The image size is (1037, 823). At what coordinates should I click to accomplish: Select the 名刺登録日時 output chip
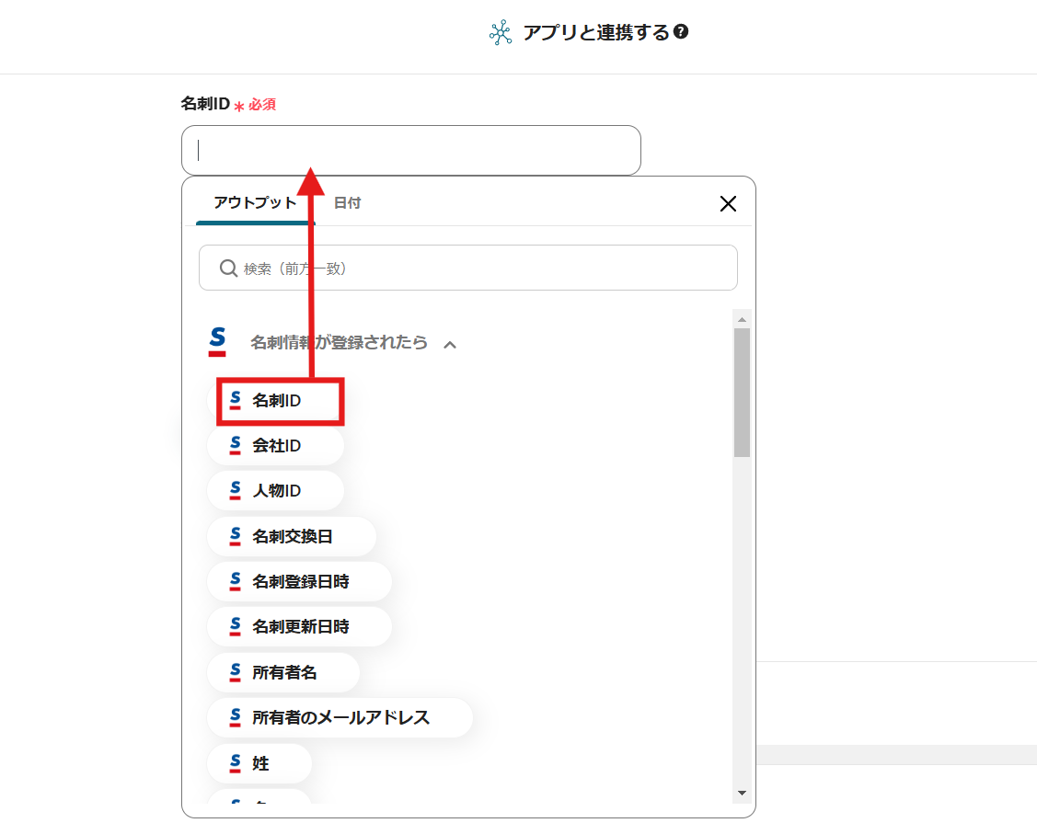tap(300, 581)
